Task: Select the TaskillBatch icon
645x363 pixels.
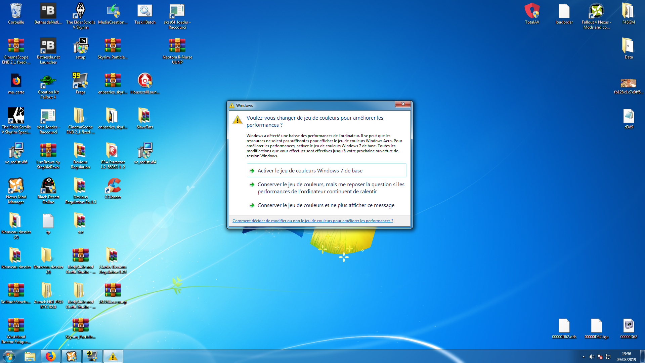Action: click(145, 13)
